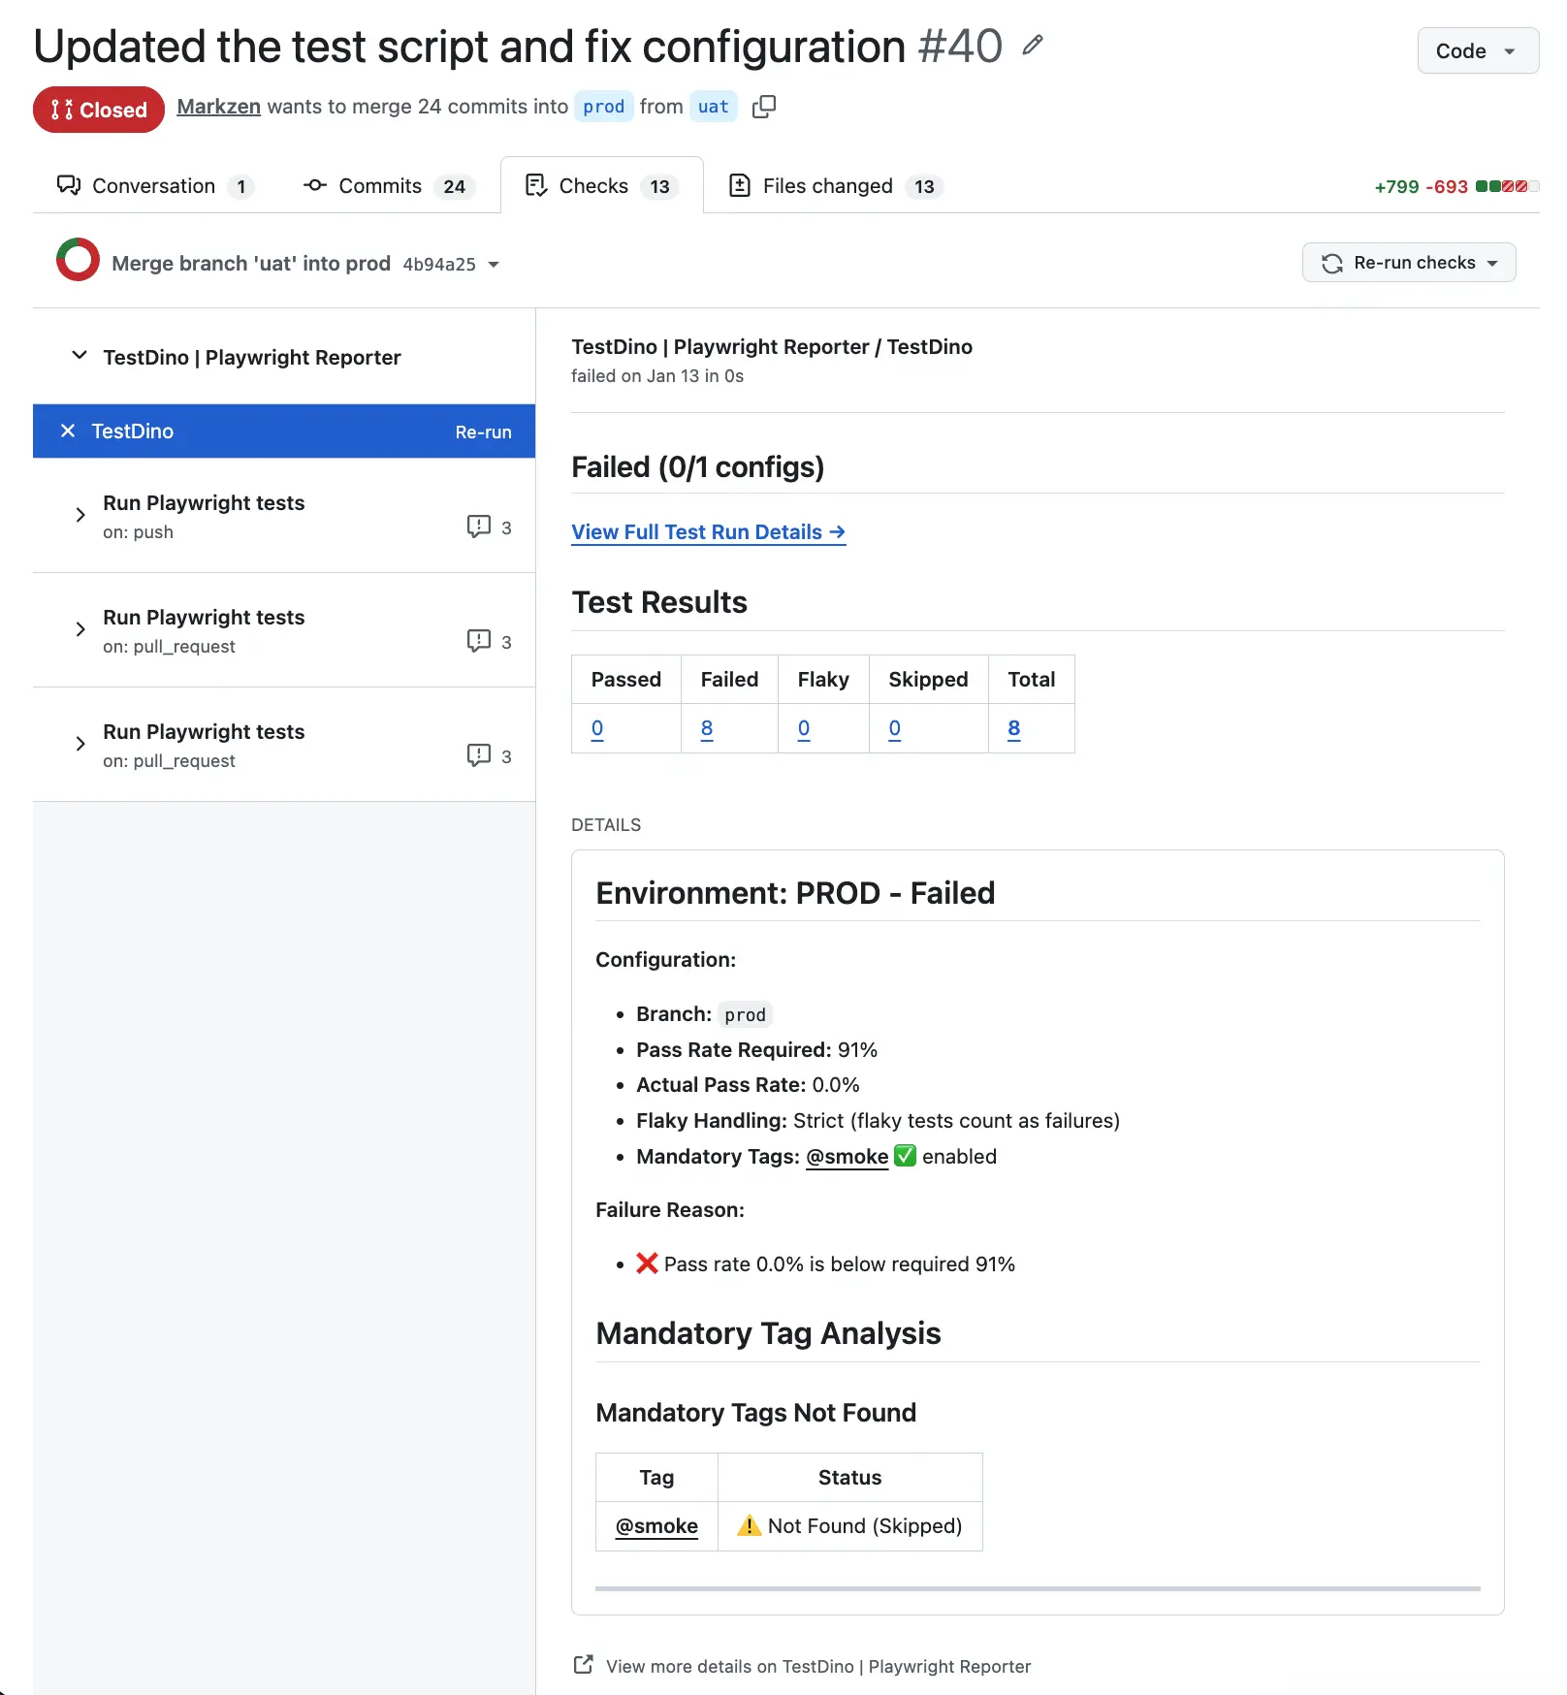The height and width of the screenshot is (1695, 1567).
Task: Click the Passed count 0 link
Action: coord(597,728)
